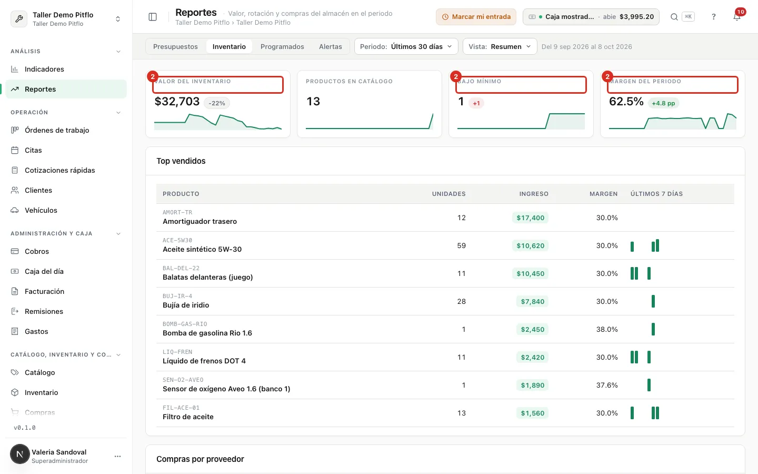758x474 pixels.
Task: Click the Margen del periodo sparkline chart
Action: coord(673,121)
